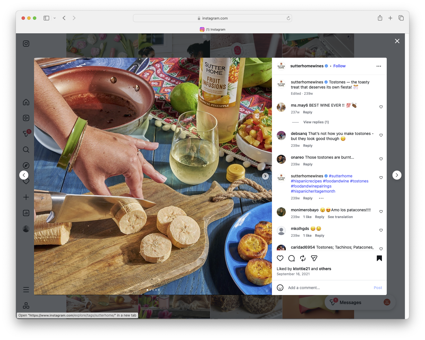Open Notifications via the heart icon
The image size is (425, 340).
(26, 181)
